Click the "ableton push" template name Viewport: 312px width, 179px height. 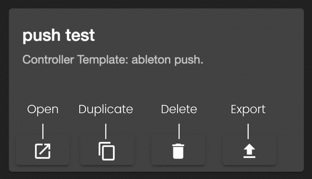167,60
